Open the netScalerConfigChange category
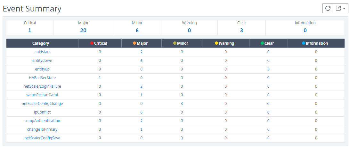This screenshot has width=350, height=147. [x=42, y=103]
